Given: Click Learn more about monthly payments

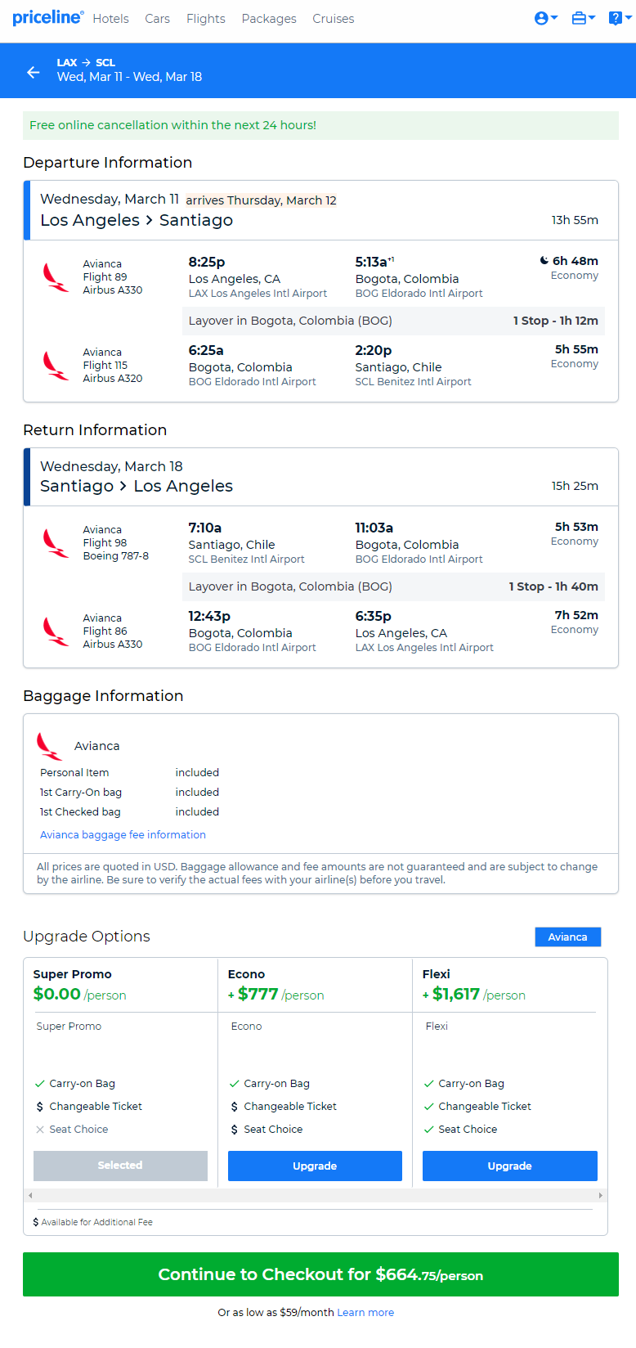Looking at the screenshot, I should click(365, 1312).
